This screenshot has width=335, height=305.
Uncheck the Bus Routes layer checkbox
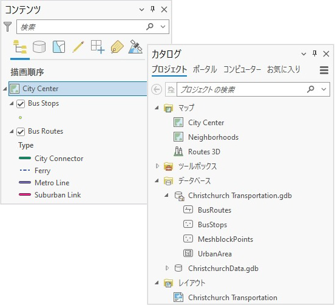(x=21, y=132)
